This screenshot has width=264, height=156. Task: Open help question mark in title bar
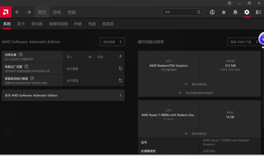tap(229, 3)
